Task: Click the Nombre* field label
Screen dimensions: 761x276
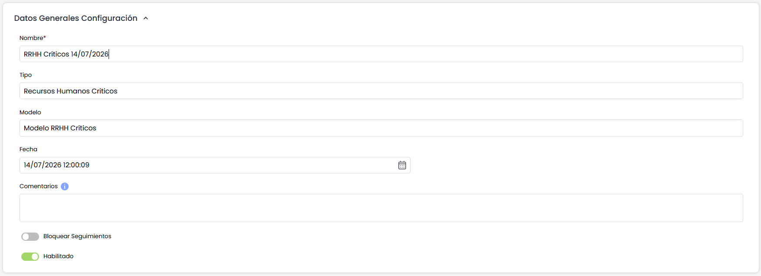Action: [x=33, y=38]
